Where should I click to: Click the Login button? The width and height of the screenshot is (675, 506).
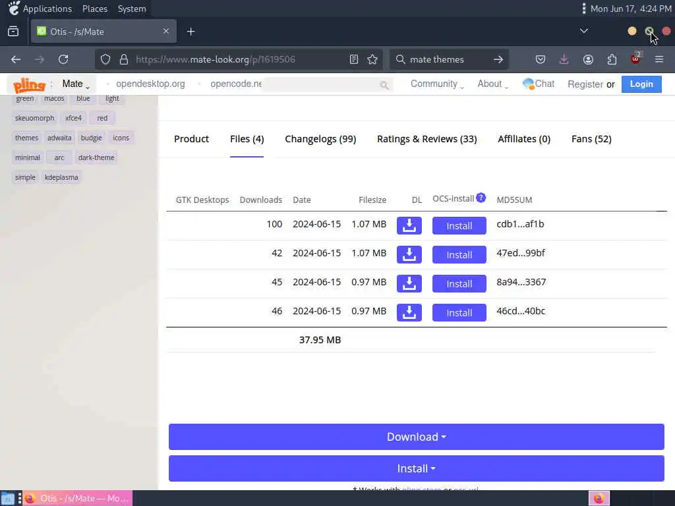pos(641,84)
